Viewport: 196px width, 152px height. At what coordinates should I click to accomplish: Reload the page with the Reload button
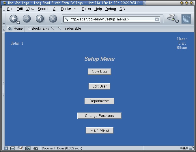tap(40, 19)
